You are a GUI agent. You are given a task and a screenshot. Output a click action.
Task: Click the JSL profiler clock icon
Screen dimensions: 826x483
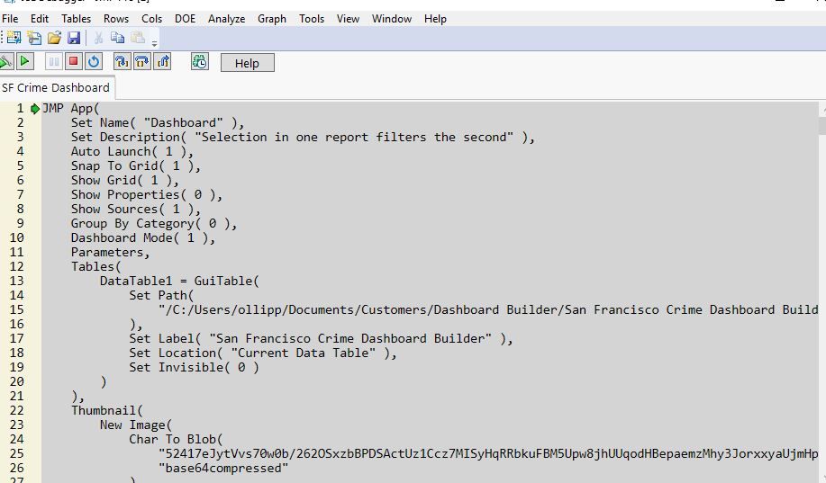(200, 62)
